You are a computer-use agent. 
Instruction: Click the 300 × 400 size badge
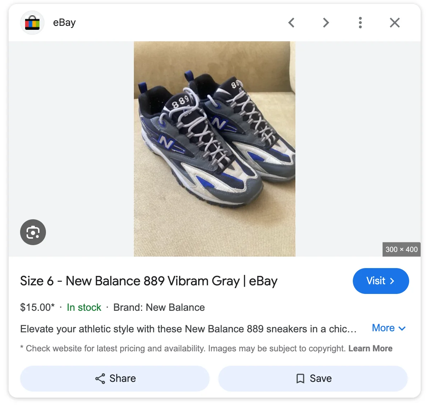(401, 249)
